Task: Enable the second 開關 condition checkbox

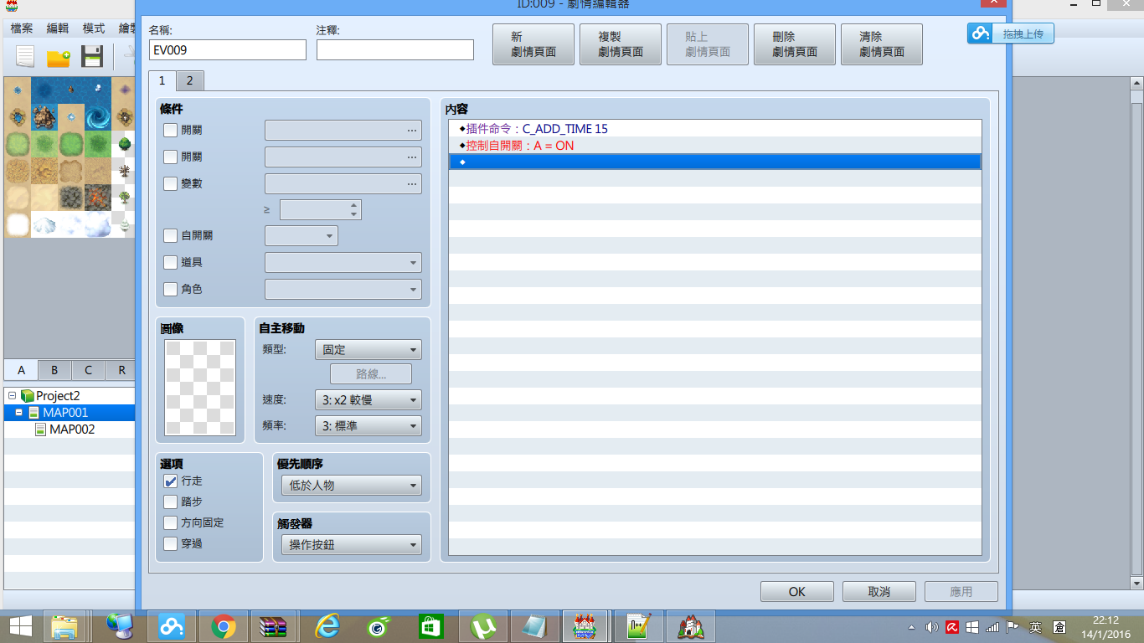Action: 171,157
